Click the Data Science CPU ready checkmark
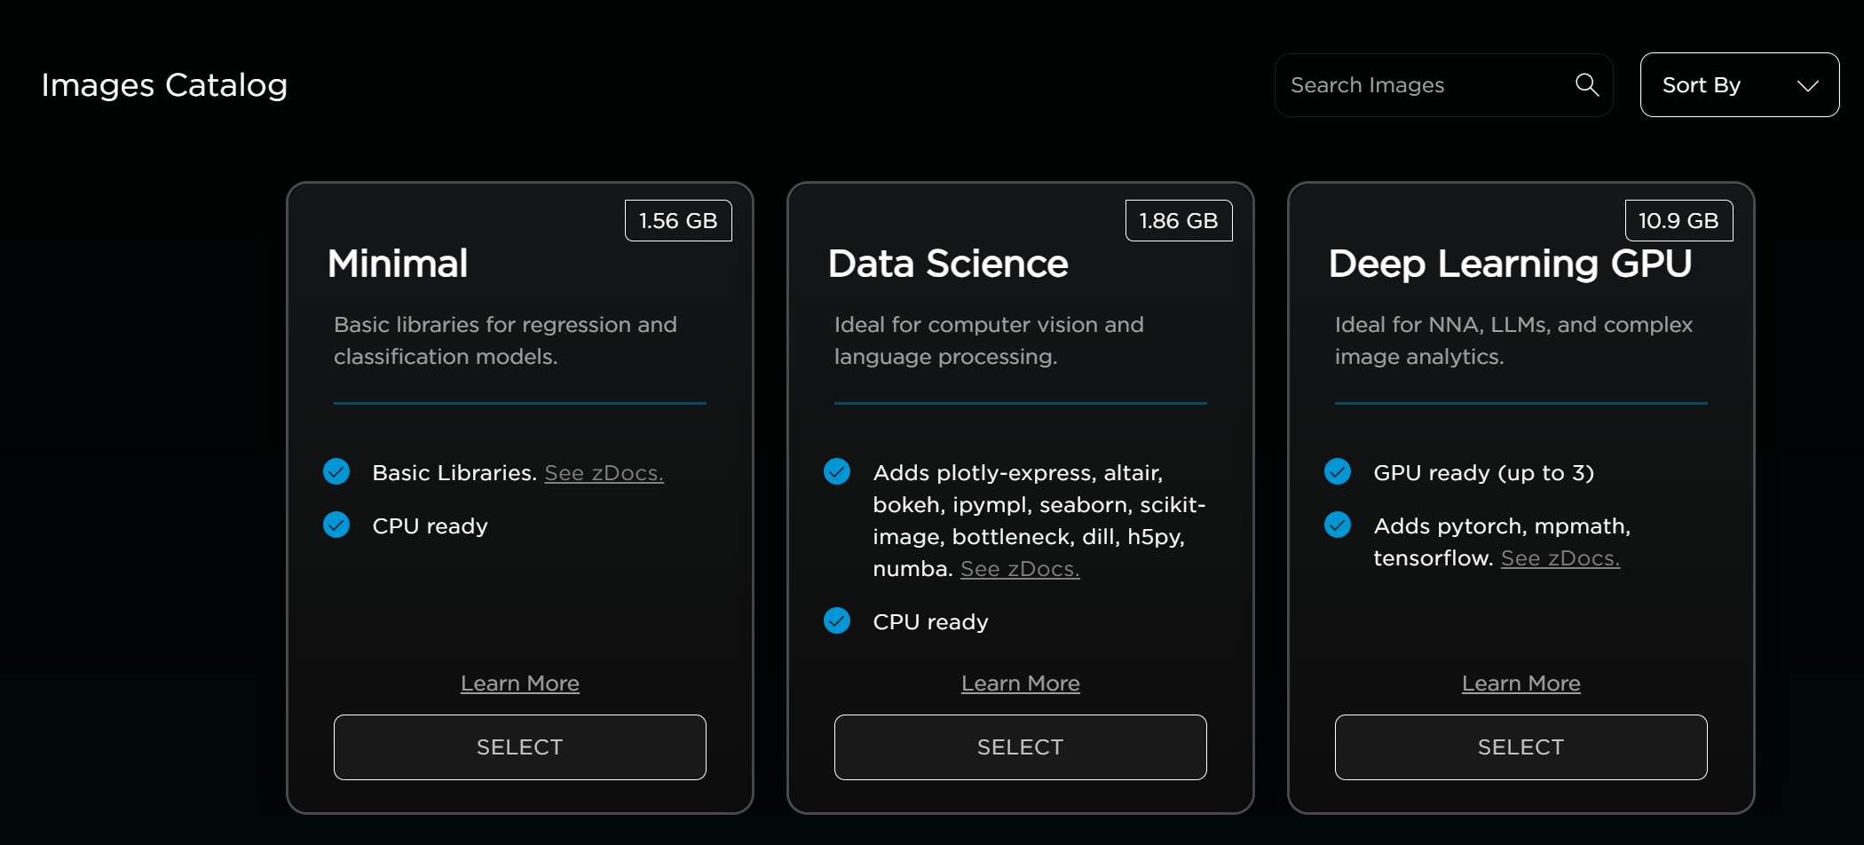 (837, 620)
